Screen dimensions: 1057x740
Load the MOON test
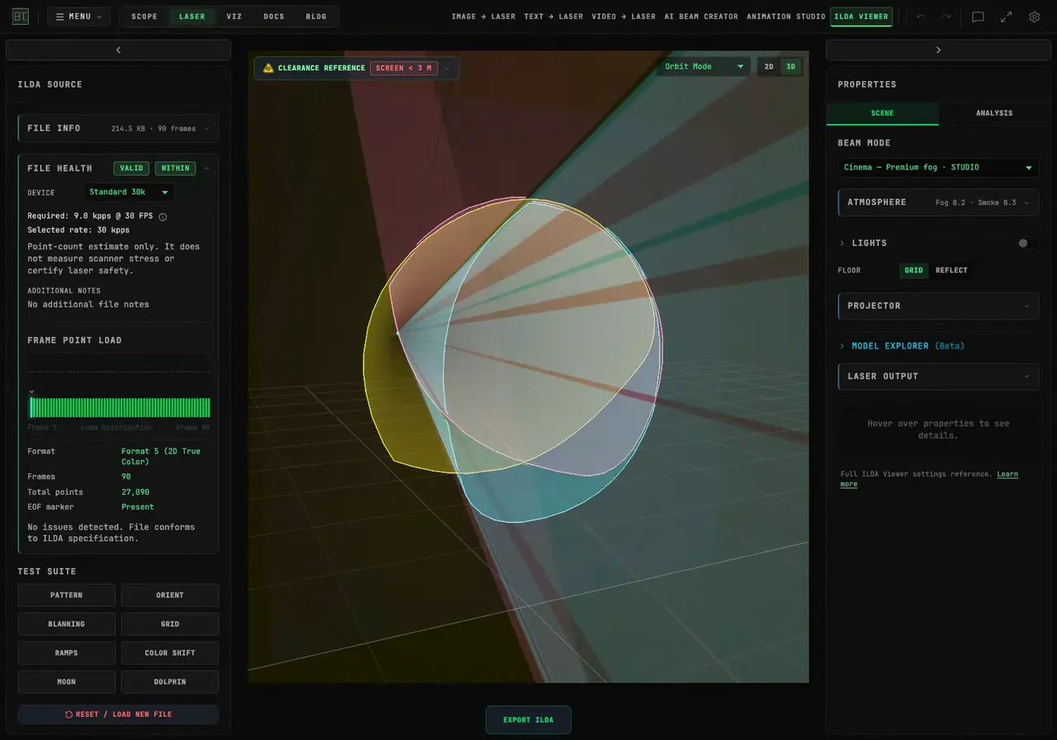point(66,682)
